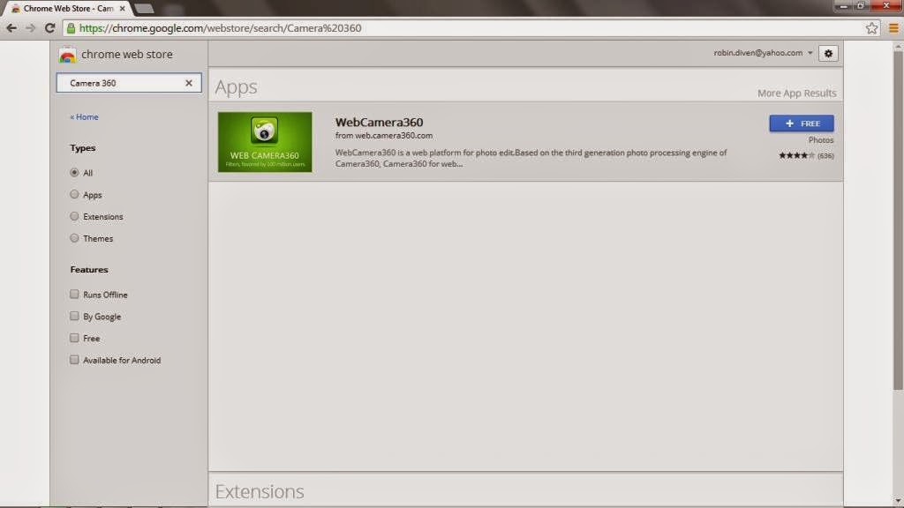The width and height of the screenshot is (904, 508).
Task: Reload the Chrome Web Store page
Action: 50,28
